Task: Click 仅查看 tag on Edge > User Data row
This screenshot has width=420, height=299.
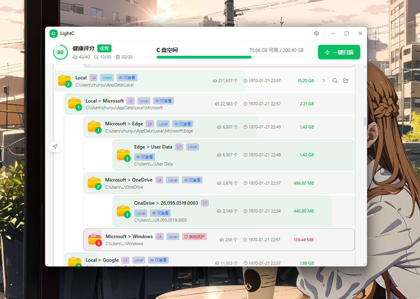Action: click(144, 157)
